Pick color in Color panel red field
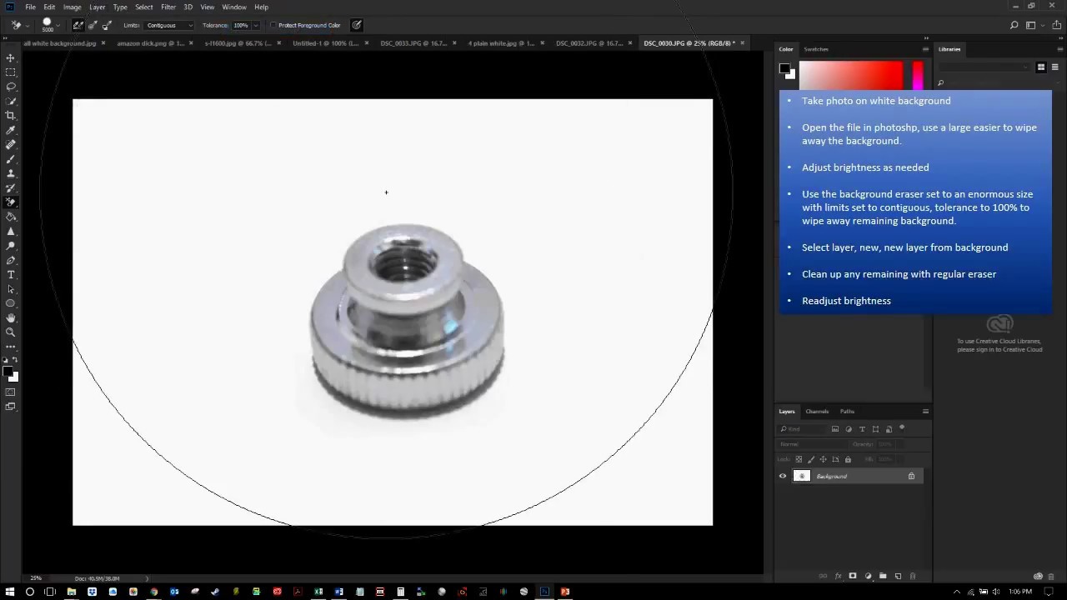Viewport: 1067px width, 600px height. (851, 75)
